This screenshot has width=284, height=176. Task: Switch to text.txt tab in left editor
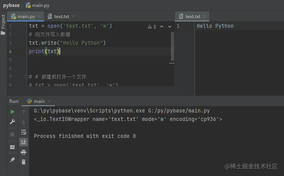[x=62, y=17]
